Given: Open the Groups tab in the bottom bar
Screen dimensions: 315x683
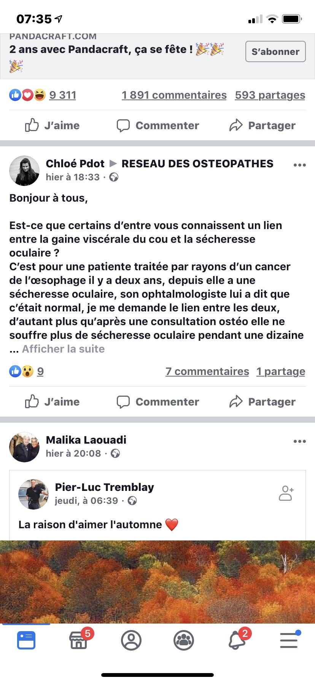Looking at the screenshot, I should click(184, 640).
